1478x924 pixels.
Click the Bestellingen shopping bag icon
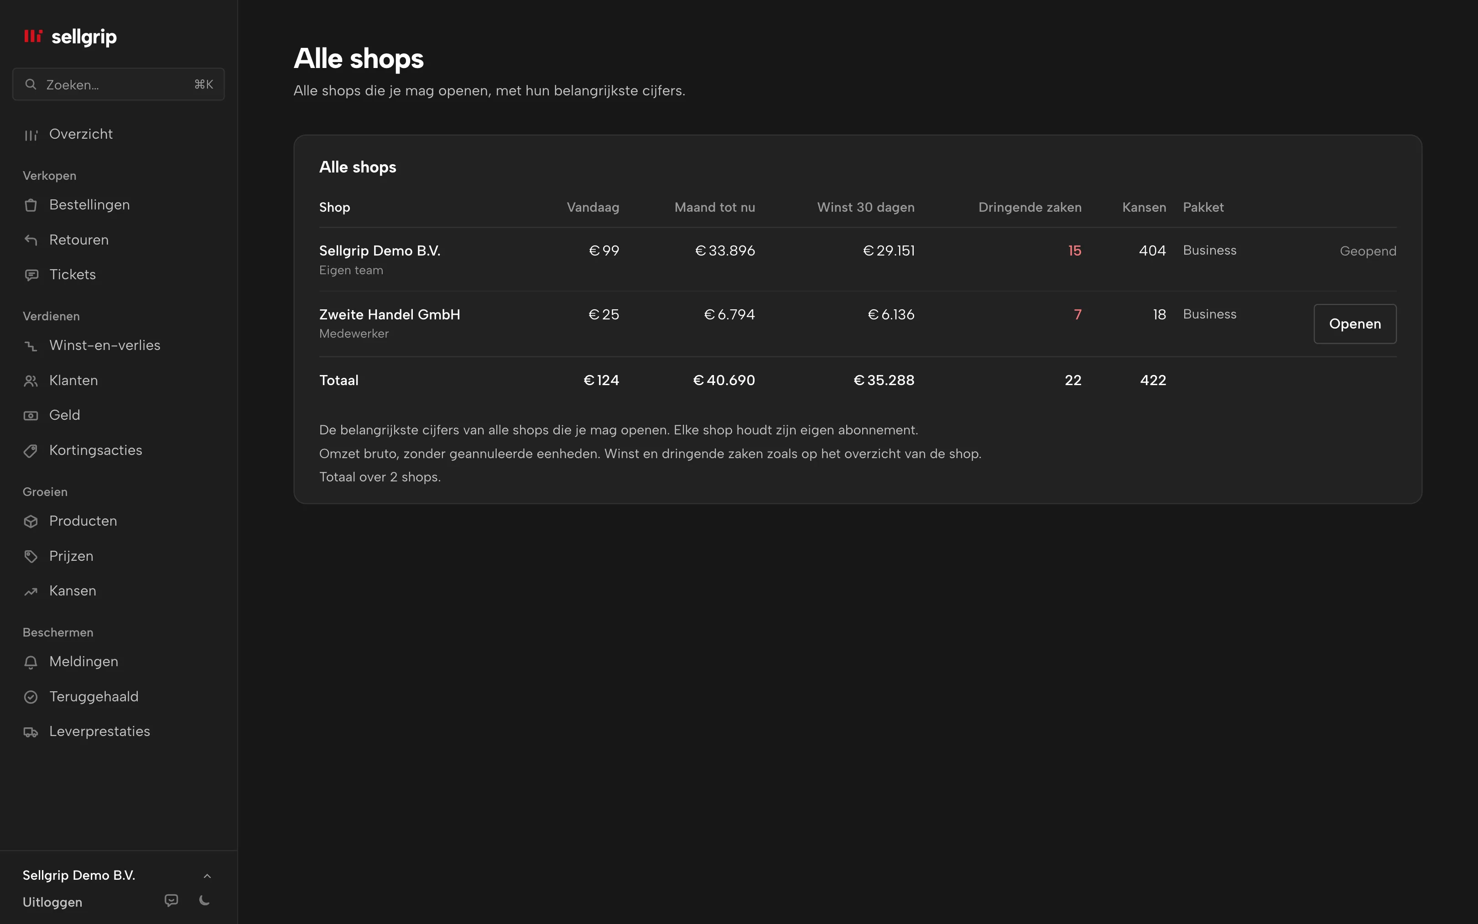click(x=31, y=205)
